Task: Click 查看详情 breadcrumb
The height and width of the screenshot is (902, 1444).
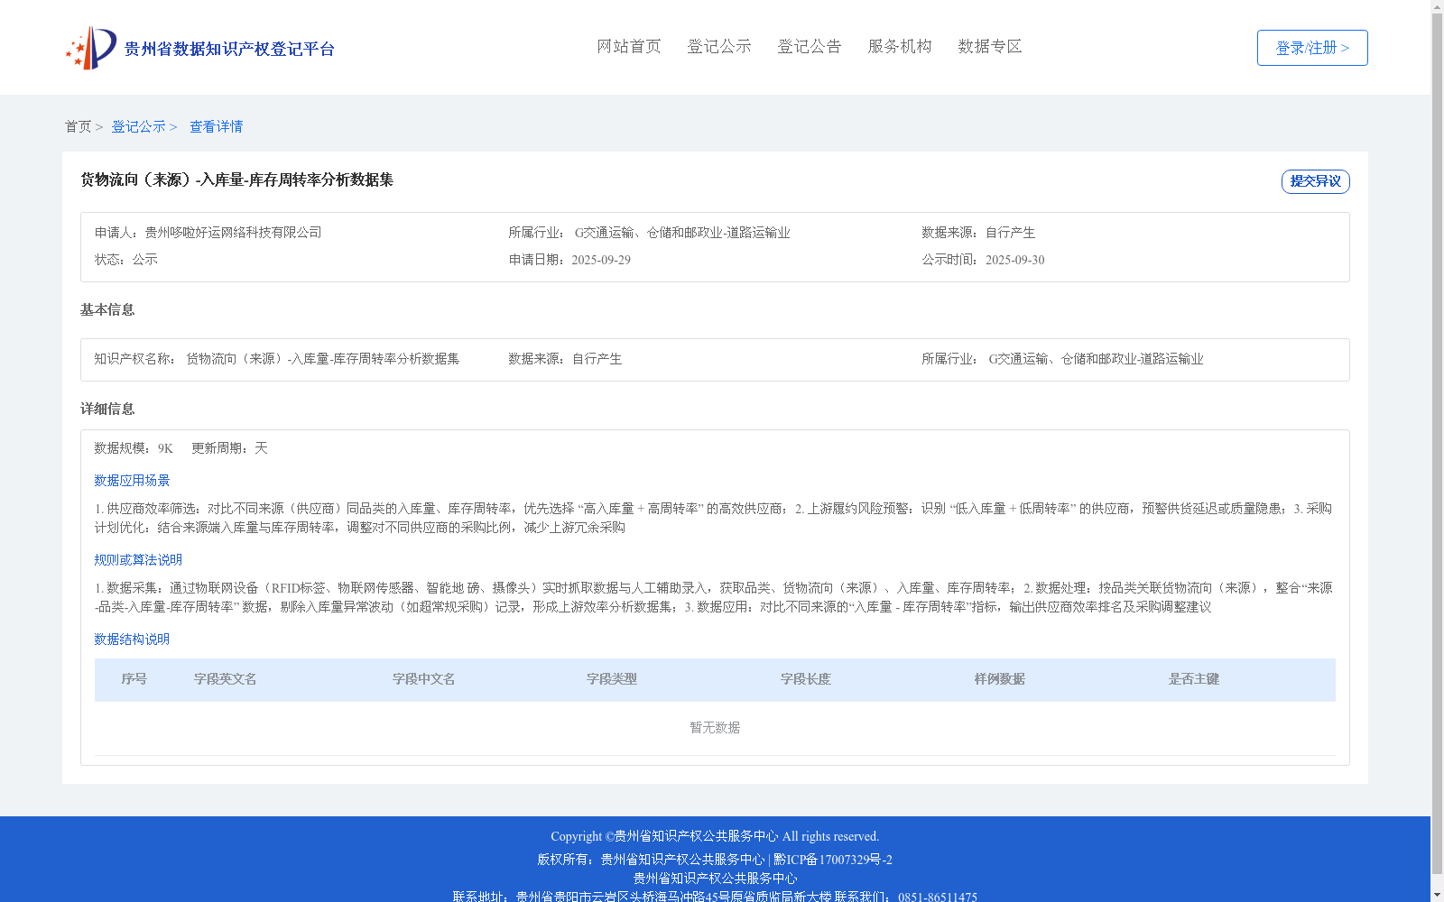Action: point(216,126)
